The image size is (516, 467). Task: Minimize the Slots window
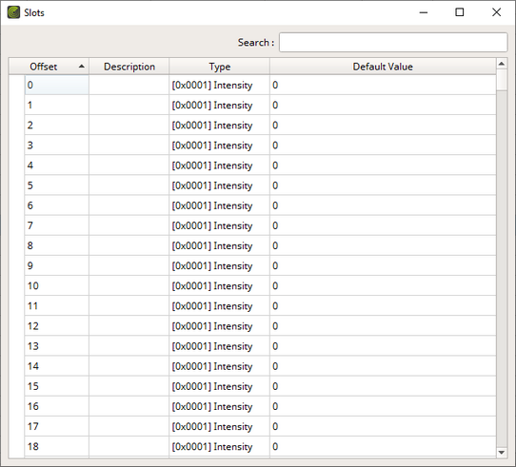424,12
